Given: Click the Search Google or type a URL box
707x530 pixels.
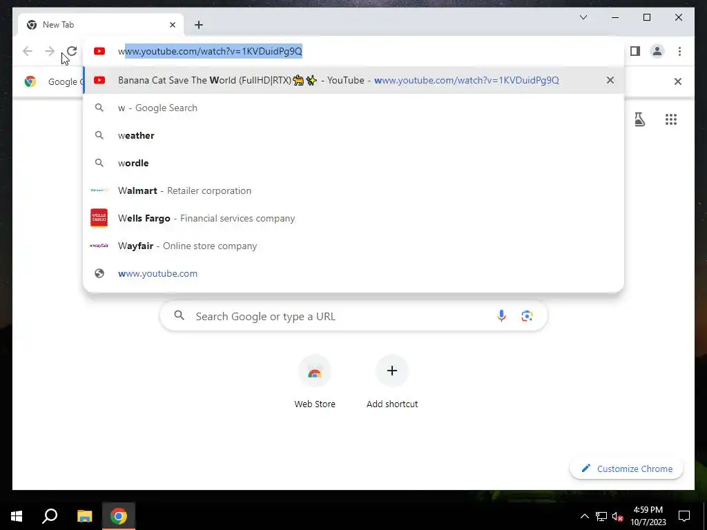Looking at the screenshot, I should click(x=353, y=316).
